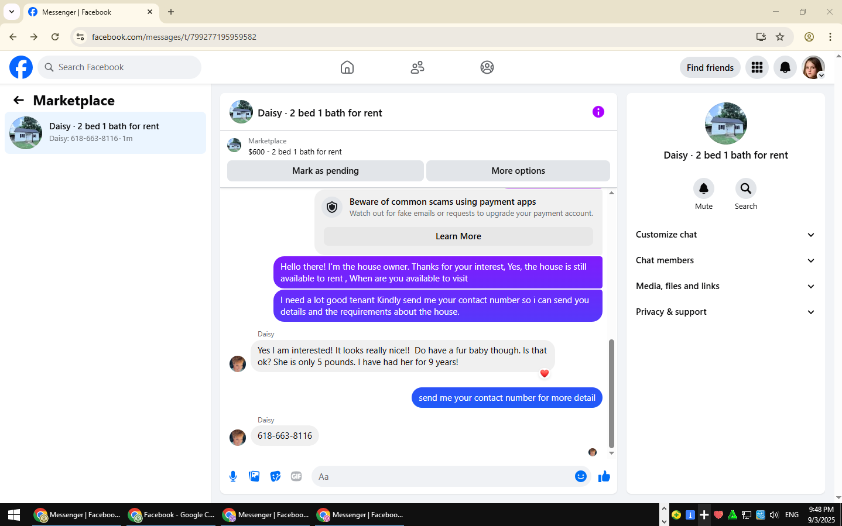Open the GIF picker icon
842x526 pixels.
[x=296, y=476]
